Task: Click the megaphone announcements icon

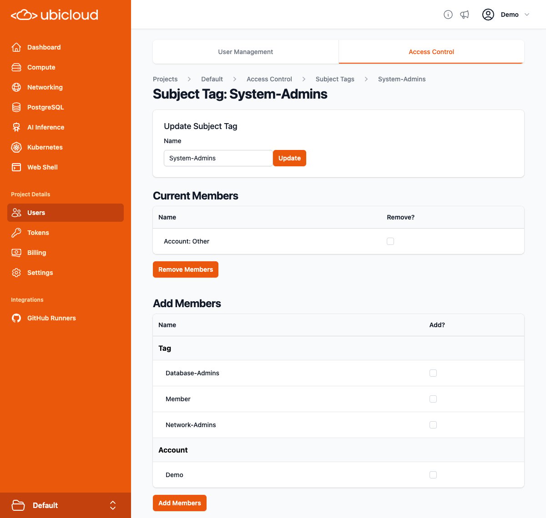Action: tap(465, 15)
